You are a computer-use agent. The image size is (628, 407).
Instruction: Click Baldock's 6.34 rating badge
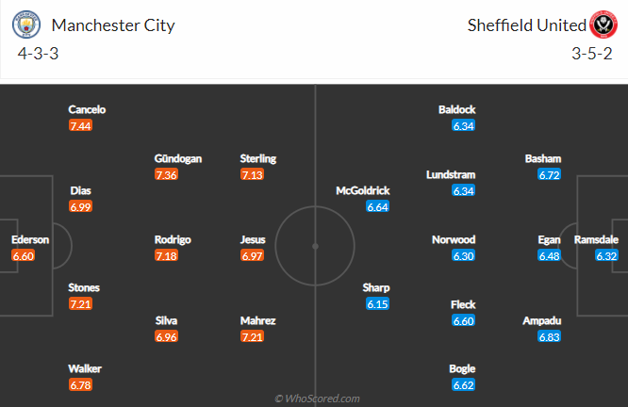tap(463, 125)
